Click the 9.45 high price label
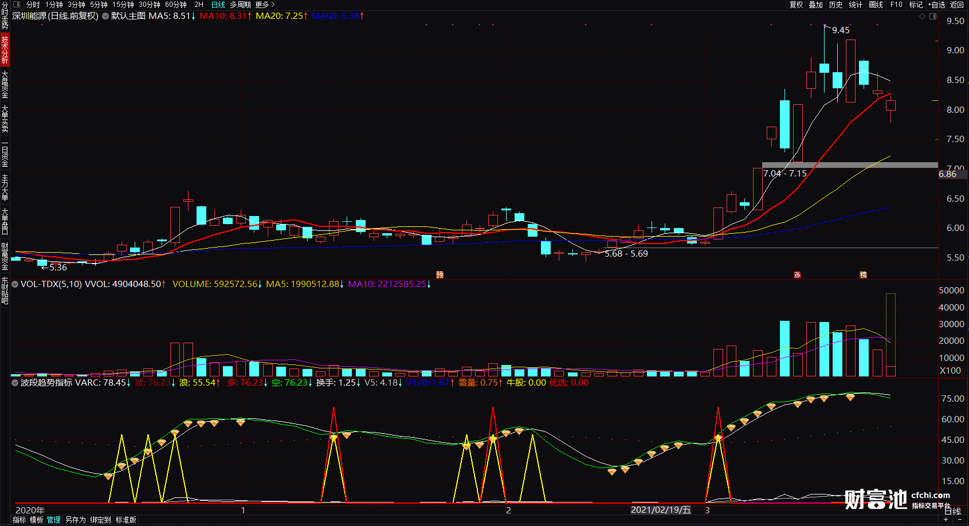This screenshot has height=526, width=969. (x=841, y=30)
